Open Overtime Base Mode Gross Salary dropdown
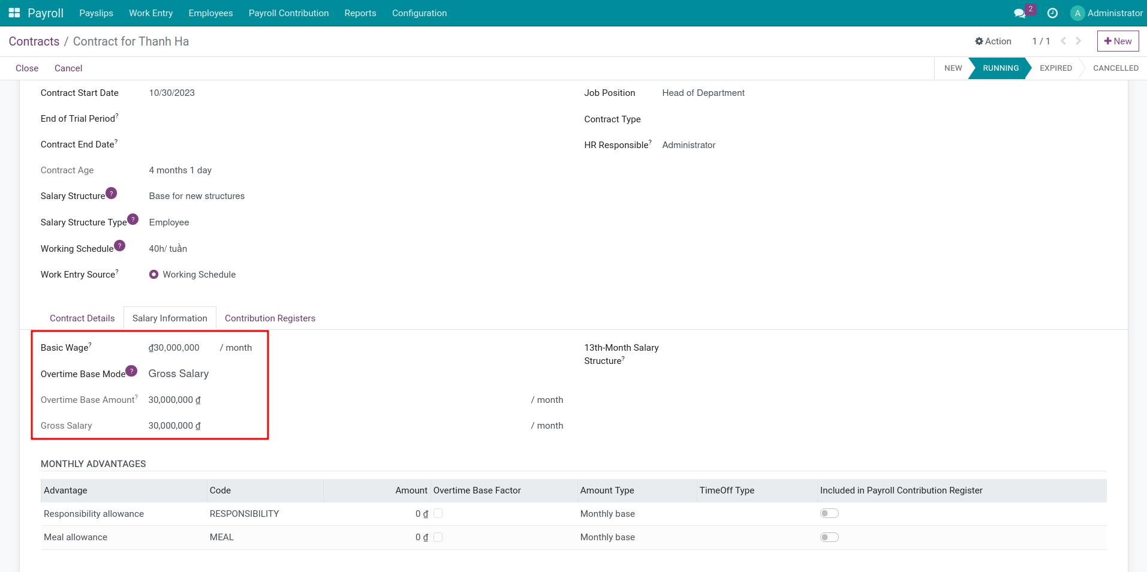1147x572 pixels. [179, 374]
